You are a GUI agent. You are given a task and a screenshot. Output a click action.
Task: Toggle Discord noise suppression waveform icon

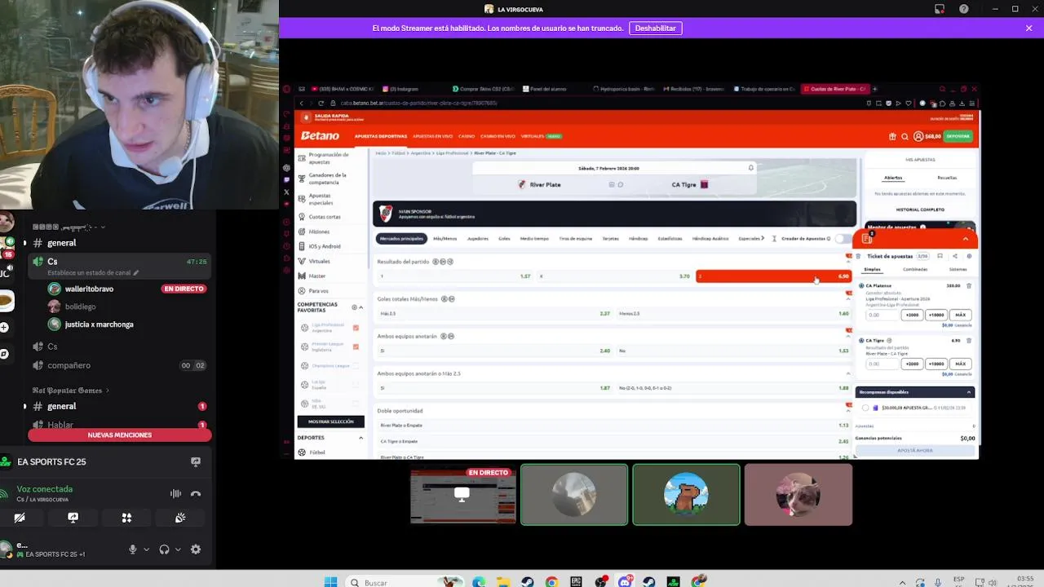point(175,493)
